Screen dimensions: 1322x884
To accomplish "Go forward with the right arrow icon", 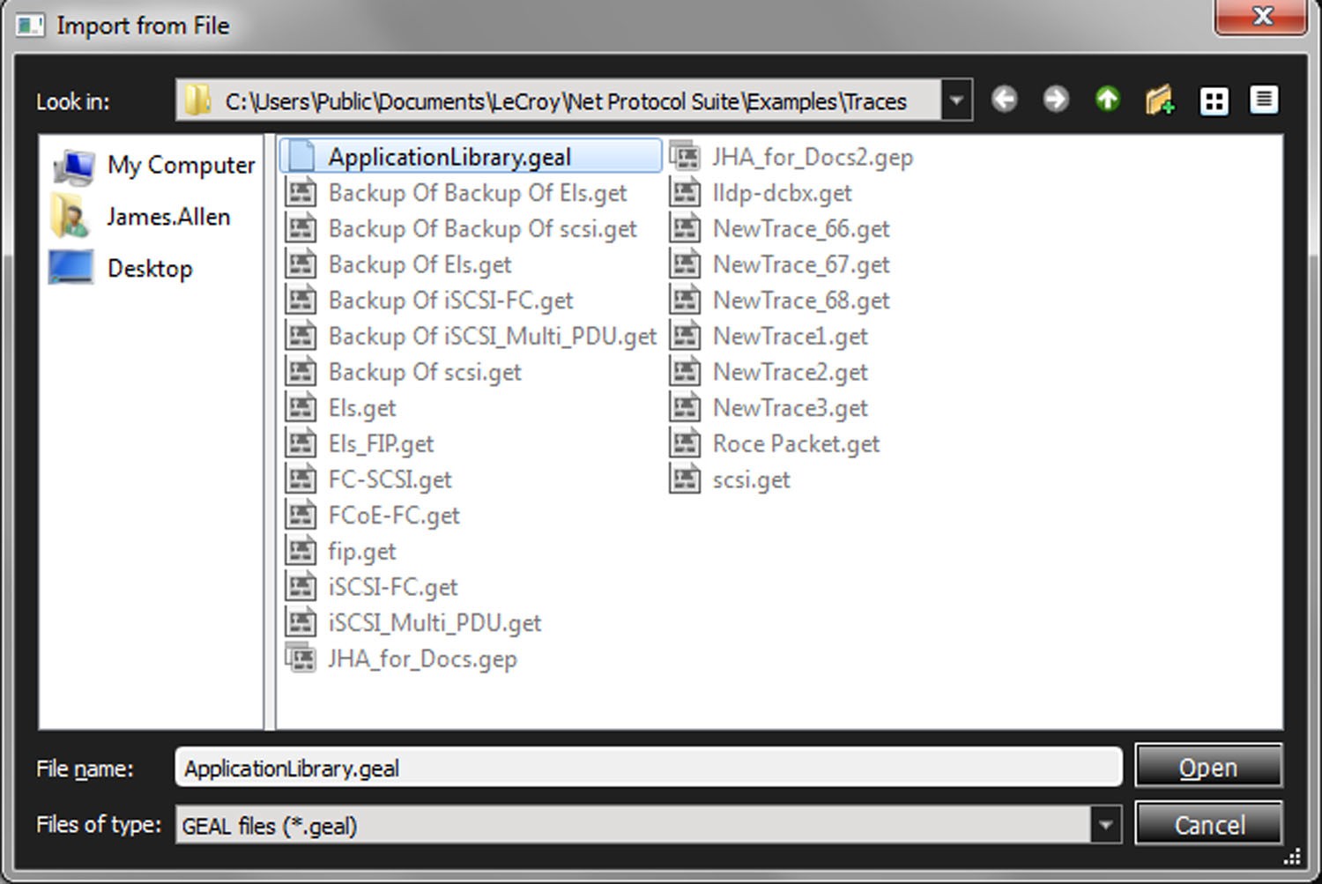I will tap(1055, 100).
